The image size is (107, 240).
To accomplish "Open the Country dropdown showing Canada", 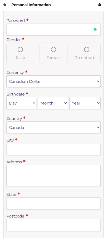I will pyautogui.click(x=53, y=127).
